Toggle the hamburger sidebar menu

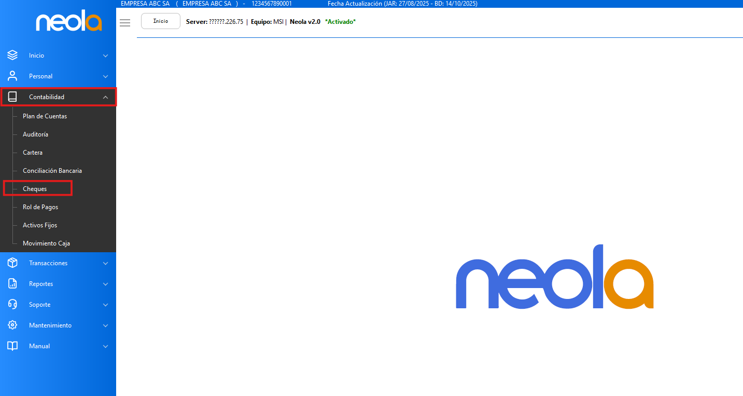pyautogui.click(x=124, y=23)
